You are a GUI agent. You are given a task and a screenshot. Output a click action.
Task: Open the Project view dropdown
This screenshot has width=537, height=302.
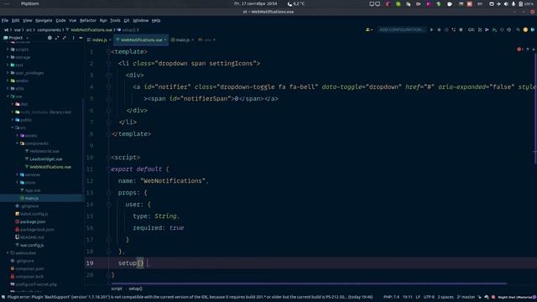(17, 38)
